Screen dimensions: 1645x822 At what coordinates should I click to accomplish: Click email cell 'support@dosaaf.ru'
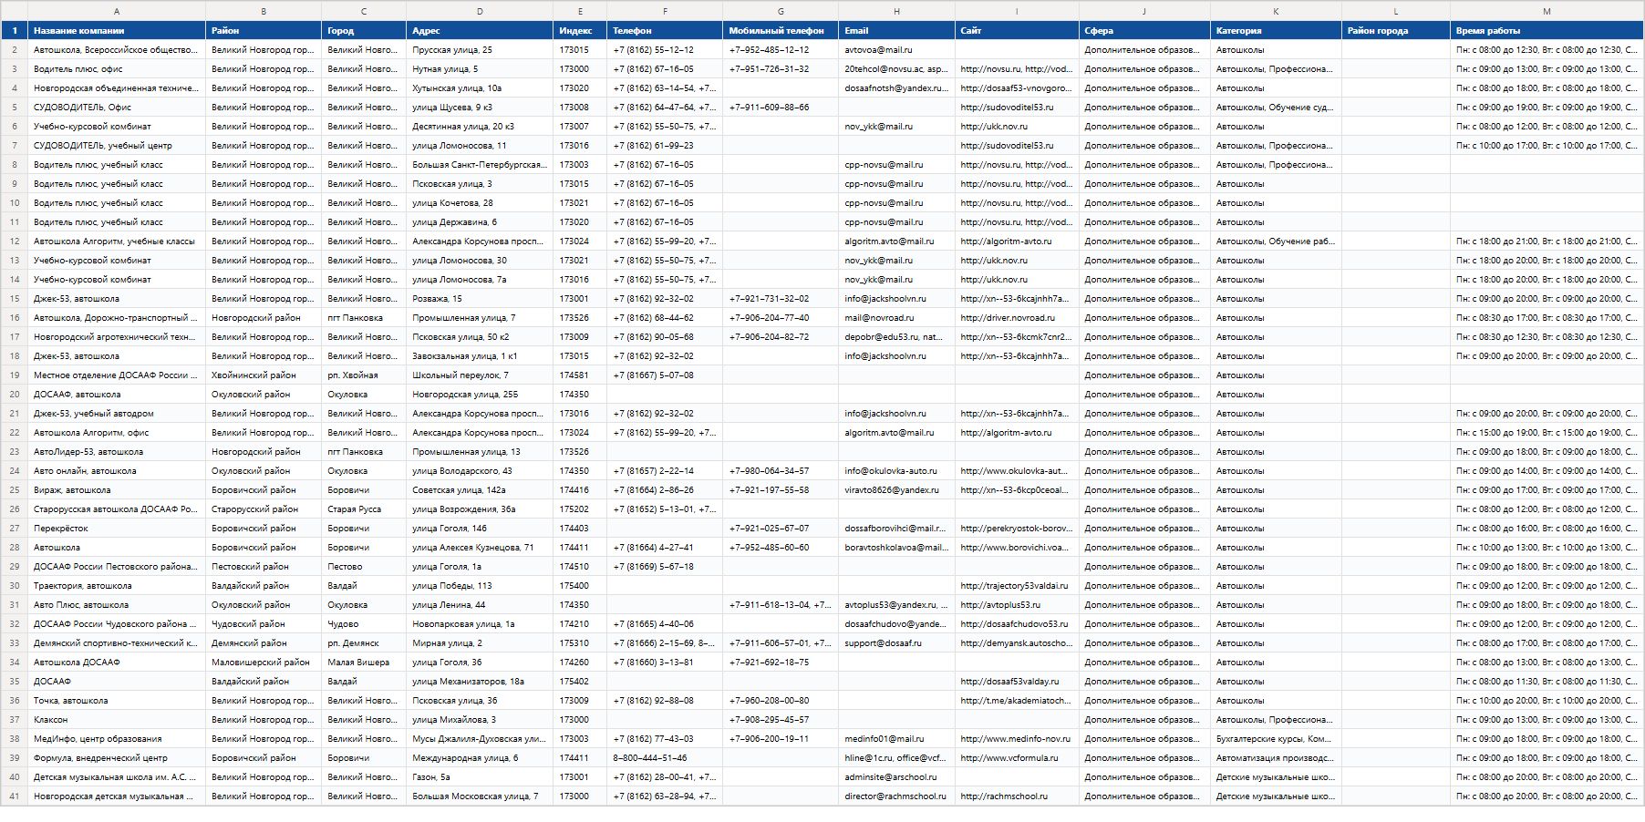point(897,643)
